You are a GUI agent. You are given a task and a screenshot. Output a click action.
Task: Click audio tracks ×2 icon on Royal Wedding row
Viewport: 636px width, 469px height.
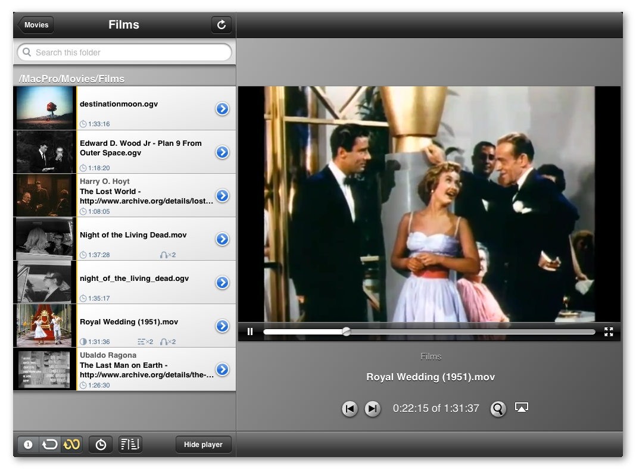[168, 342]
